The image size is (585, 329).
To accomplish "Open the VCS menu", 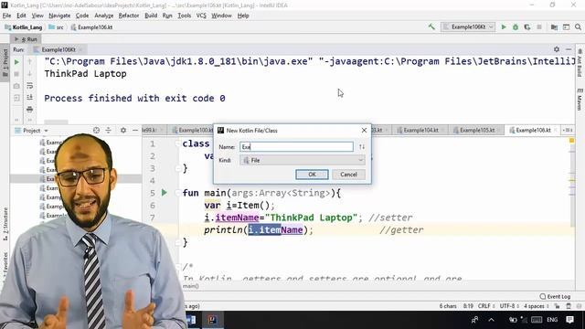I will [201, 16].
